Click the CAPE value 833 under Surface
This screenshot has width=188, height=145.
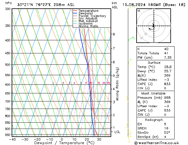(167, 84)
